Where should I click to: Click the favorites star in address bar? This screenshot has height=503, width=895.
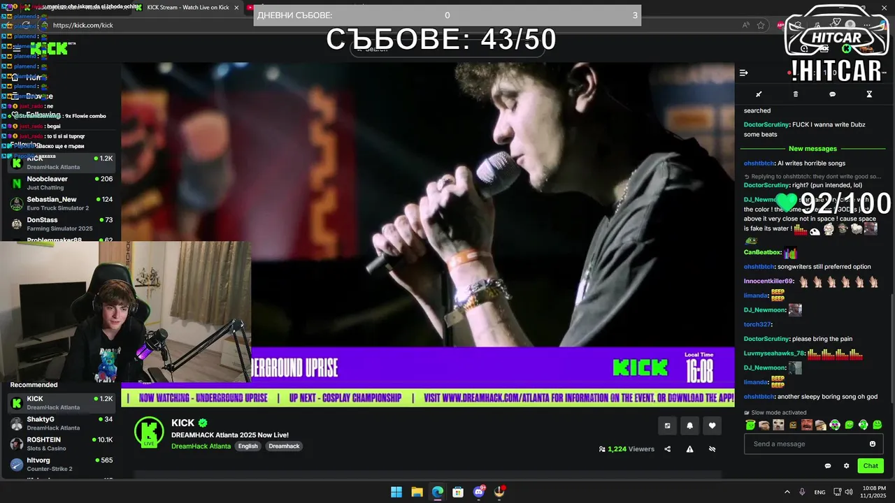point(761,25)
